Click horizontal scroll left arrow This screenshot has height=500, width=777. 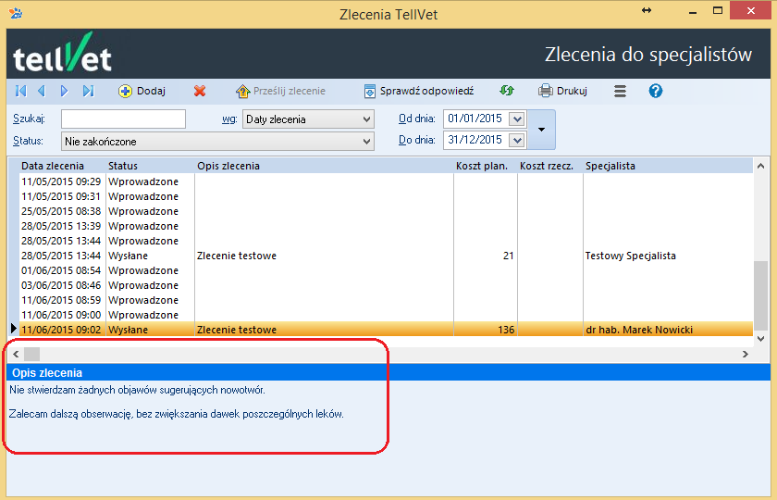(x=16, y=354)
